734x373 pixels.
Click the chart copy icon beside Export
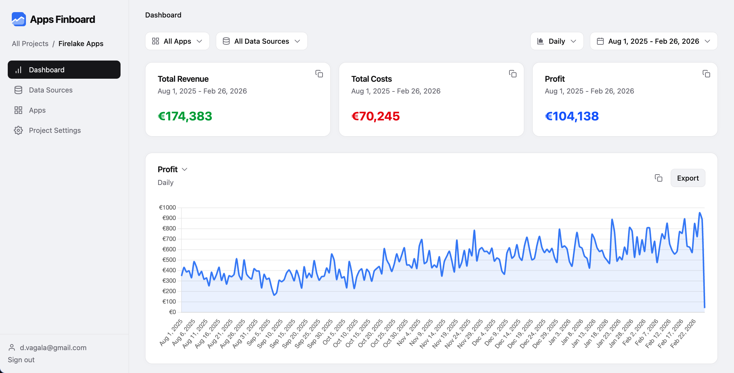point(658,178)
